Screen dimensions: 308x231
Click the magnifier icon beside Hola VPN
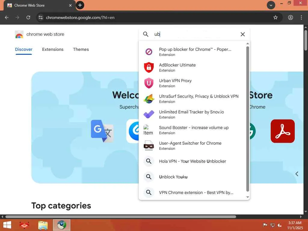pyautogui.click(x=149, y=161)
